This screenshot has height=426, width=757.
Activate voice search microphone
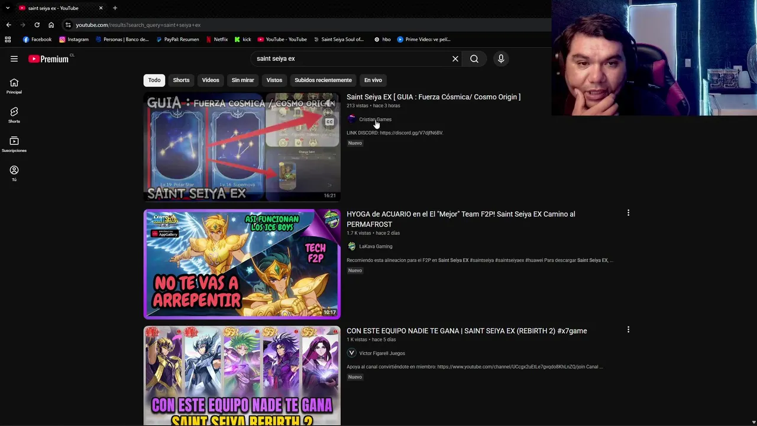pos(501,59)
